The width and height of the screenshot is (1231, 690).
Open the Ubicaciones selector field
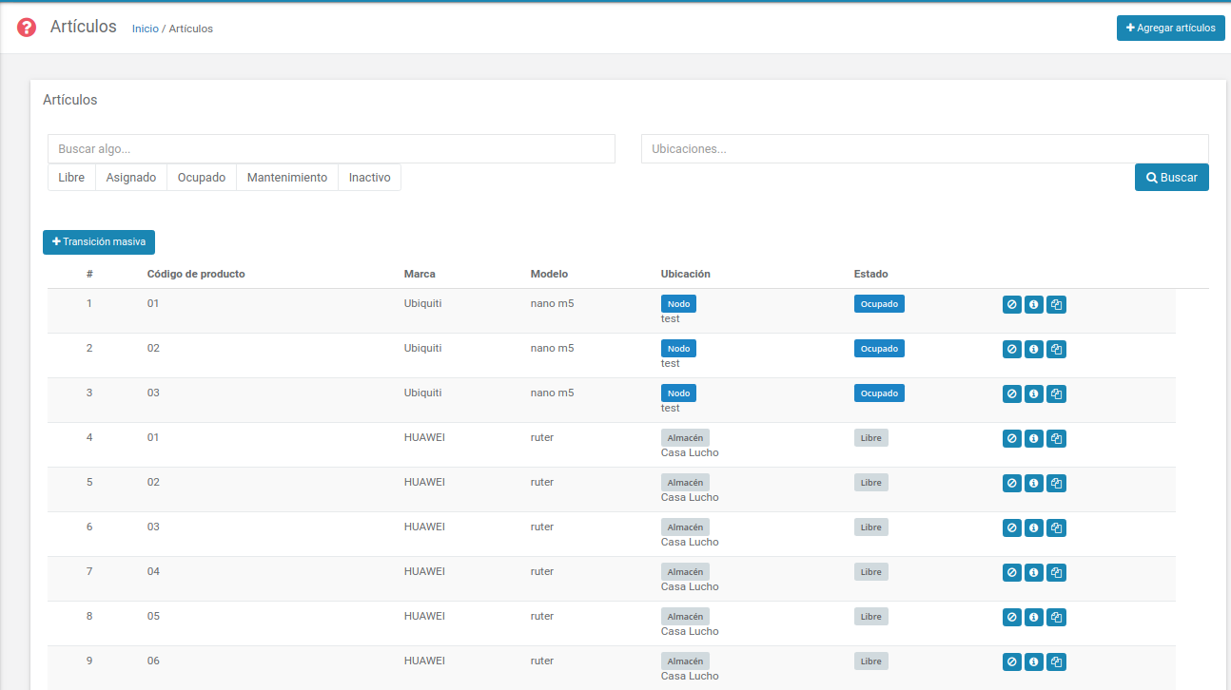click(x=925, y=149)
